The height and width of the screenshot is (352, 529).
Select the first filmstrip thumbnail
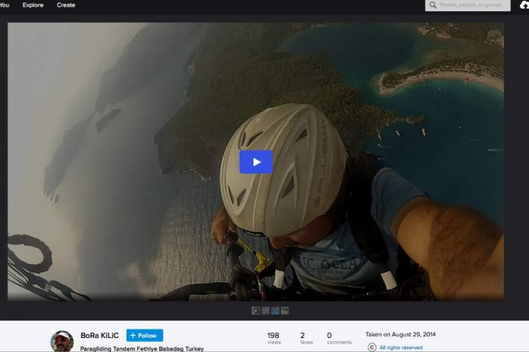256,311
